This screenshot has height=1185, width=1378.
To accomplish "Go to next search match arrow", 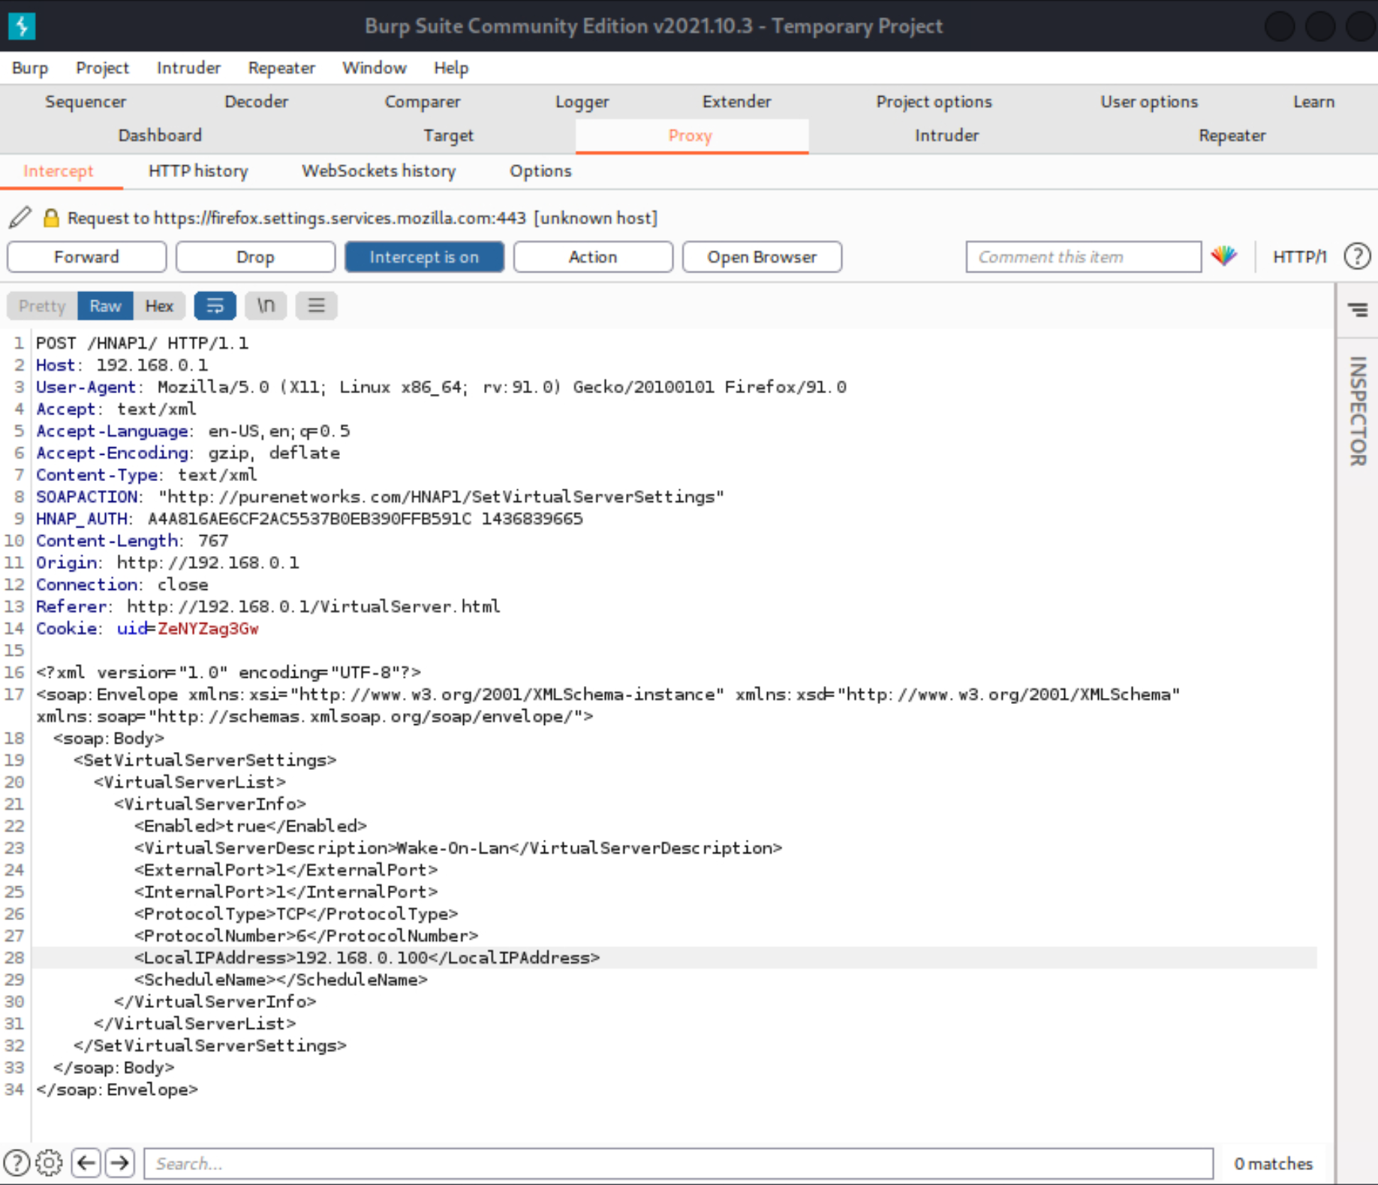I will tap(120, 1163).
